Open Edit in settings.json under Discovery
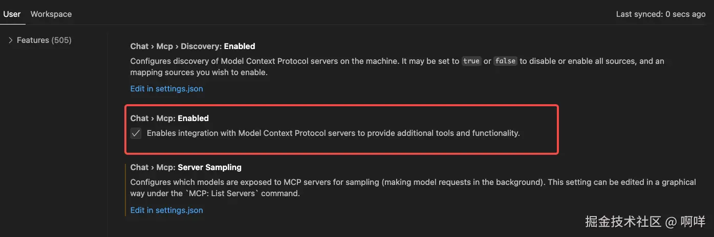 click(166, 88)
